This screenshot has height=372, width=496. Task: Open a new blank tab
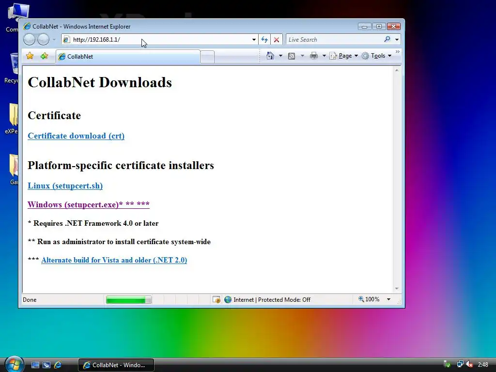tap(207, 57)
